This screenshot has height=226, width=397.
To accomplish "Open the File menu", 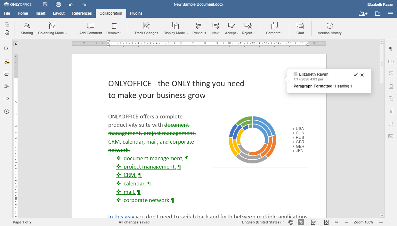I will tap(7, 13).
